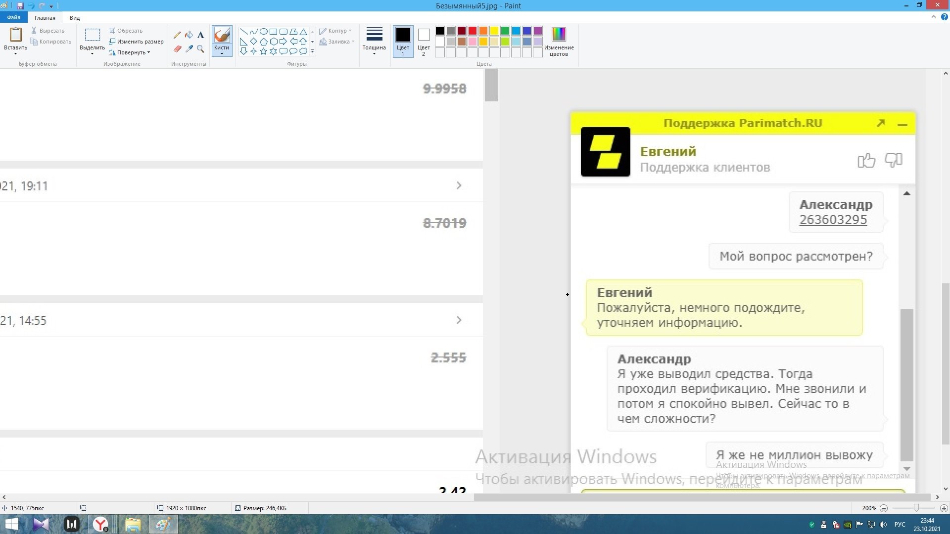Click the Изменить размер button
950x534 pixels.
coord(137,42)
